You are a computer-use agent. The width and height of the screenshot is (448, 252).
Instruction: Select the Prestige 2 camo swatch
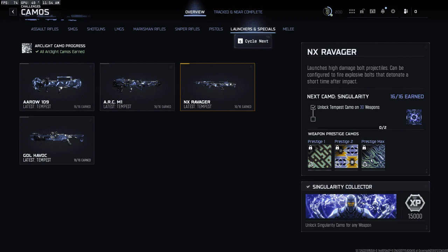346,156
